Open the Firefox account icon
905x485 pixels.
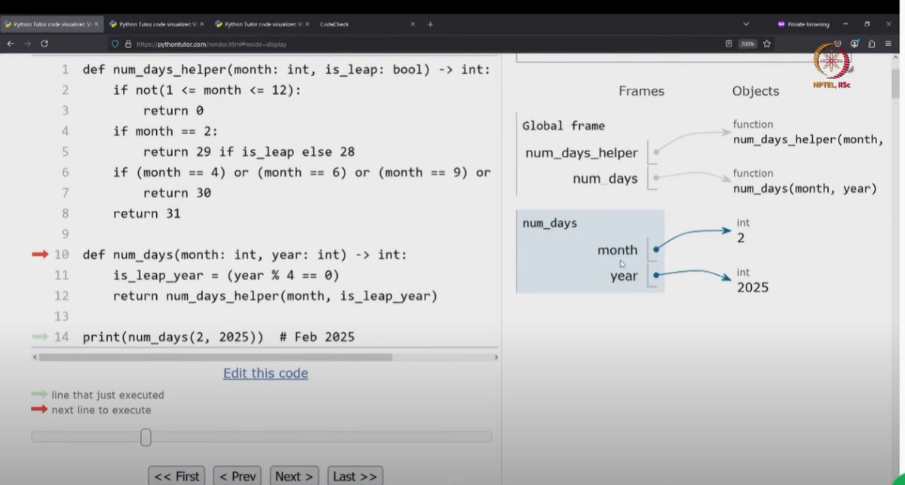854,44
